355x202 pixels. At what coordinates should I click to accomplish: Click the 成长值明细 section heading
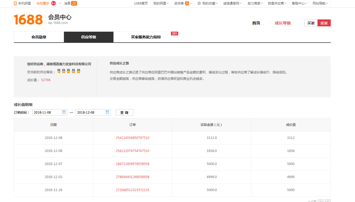point(23,105)
